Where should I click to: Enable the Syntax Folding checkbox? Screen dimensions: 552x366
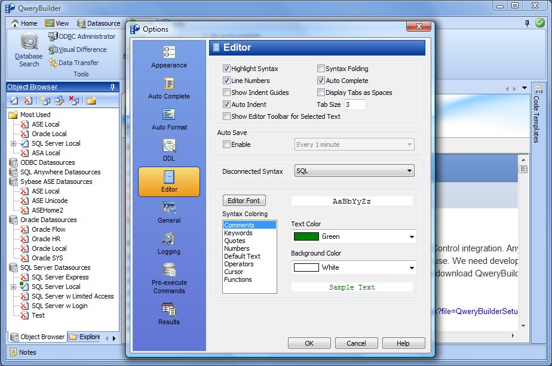coord(321,68)
